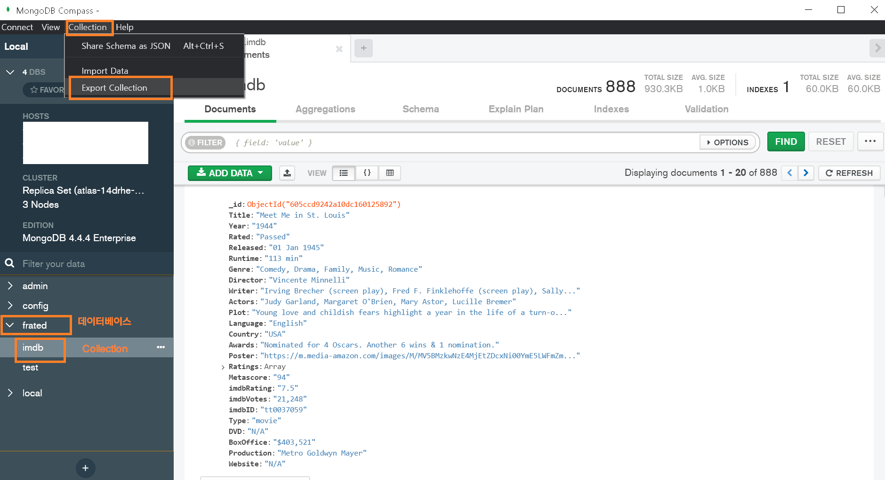885x480 pixels.
Task: Click the MongoDB 4.4.4 Enterprise edition text
Action: pos(79,238)
